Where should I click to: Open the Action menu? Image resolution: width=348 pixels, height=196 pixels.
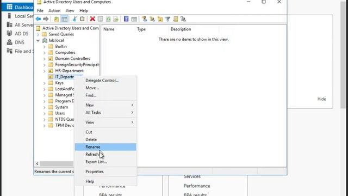coord(54,10)
